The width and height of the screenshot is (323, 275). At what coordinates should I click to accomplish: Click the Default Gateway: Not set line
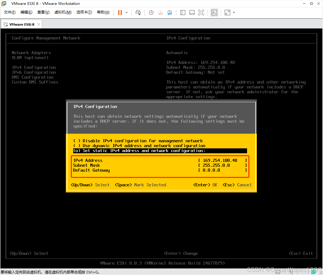point(195,72)
